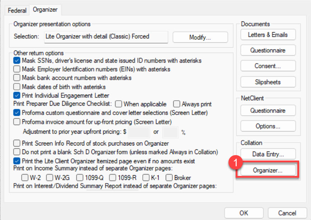This screenshot has width=311, height=220.
Task: Open the Consent... dialog
Action: (268, 66)
